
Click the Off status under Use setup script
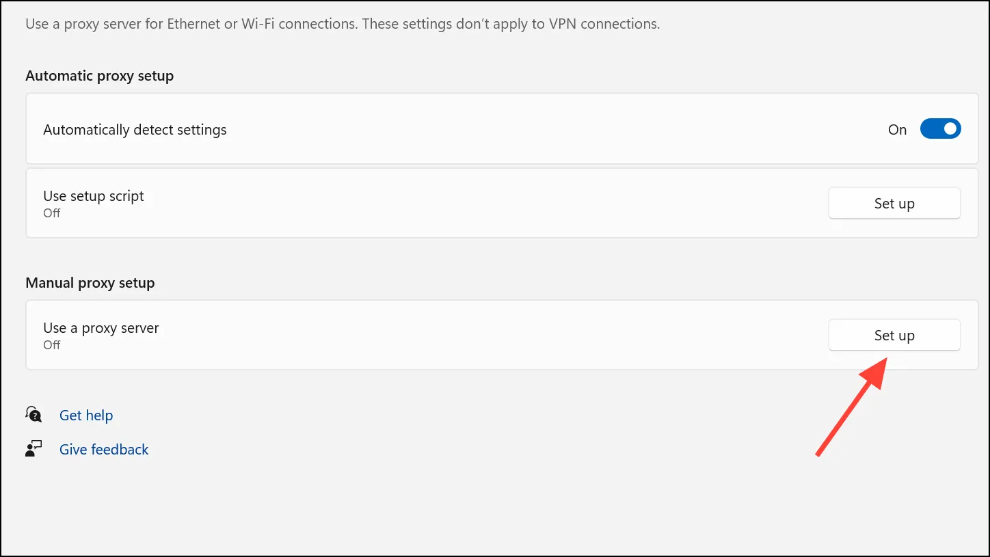pyautogui.click(x=52, y=213)
